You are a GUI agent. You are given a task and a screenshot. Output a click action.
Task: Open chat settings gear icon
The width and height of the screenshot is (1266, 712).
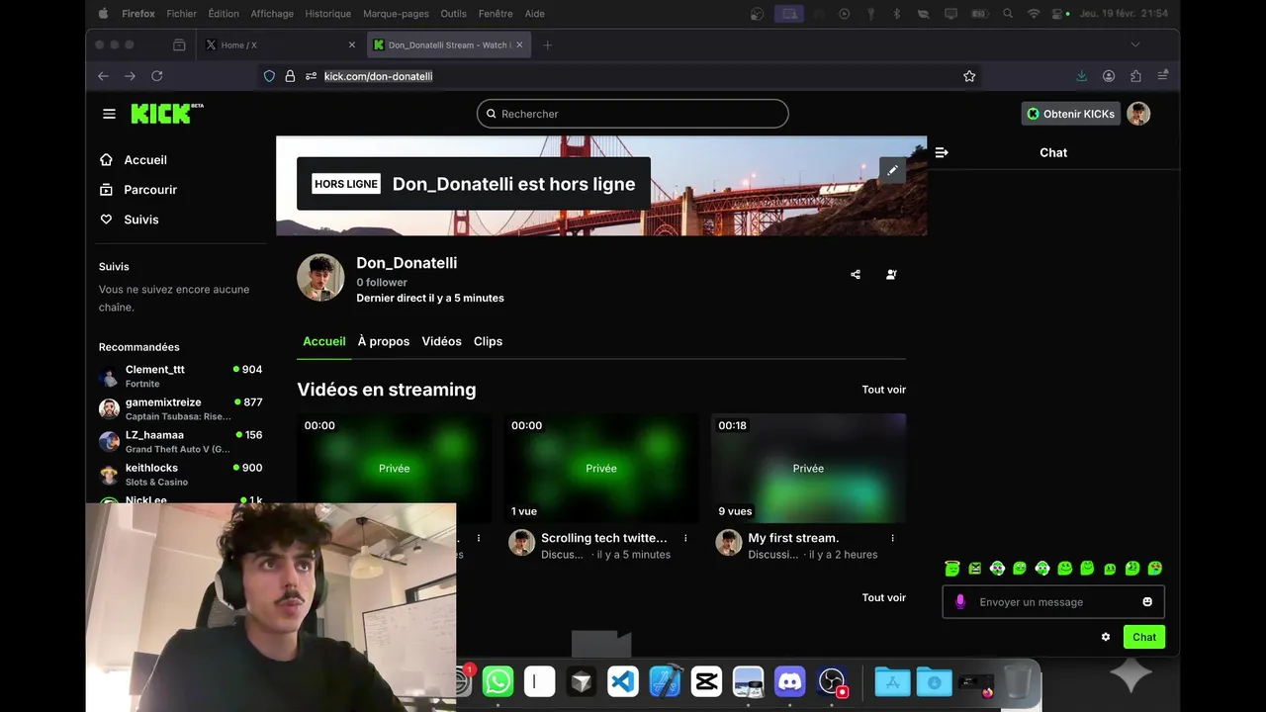point(1106,637)
